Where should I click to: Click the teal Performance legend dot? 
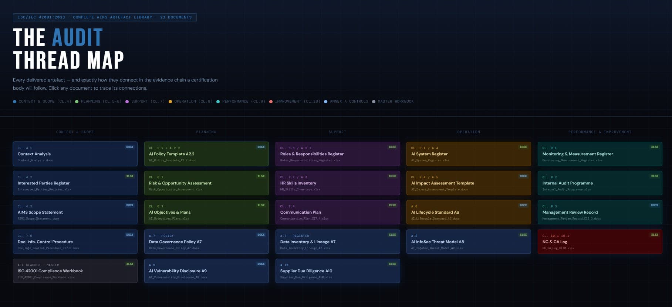[218, 101]
